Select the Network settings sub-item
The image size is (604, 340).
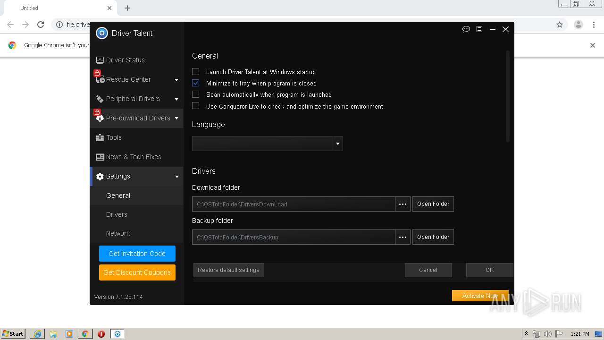[x=136, y=233]
